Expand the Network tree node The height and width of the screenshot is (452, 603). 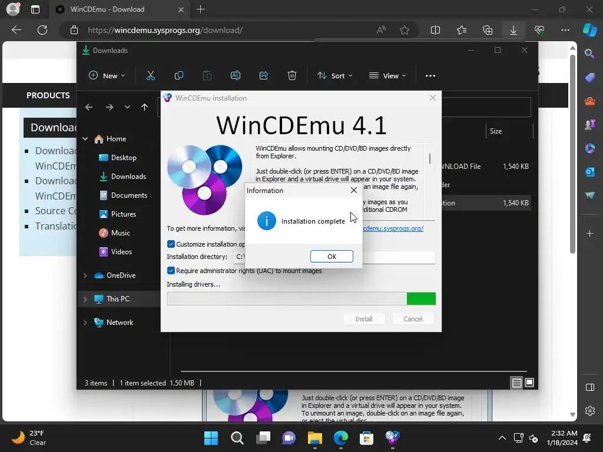click(85, 323)
